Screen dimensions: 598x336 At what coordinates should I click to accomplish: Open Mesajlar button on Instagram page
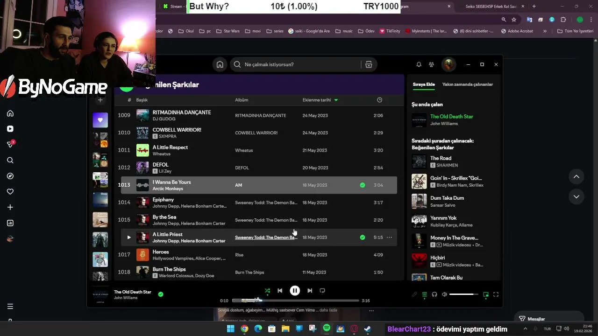pyautogui.click(x=549, y=319)
